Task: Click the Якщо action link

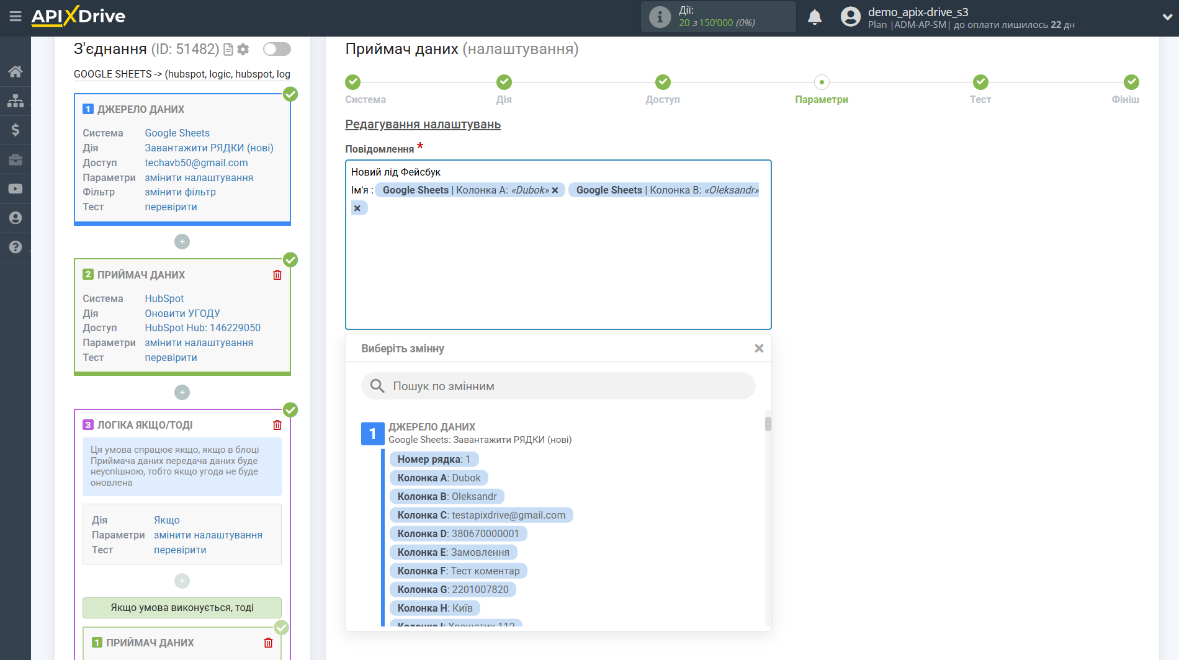Action: coord(167,520)
